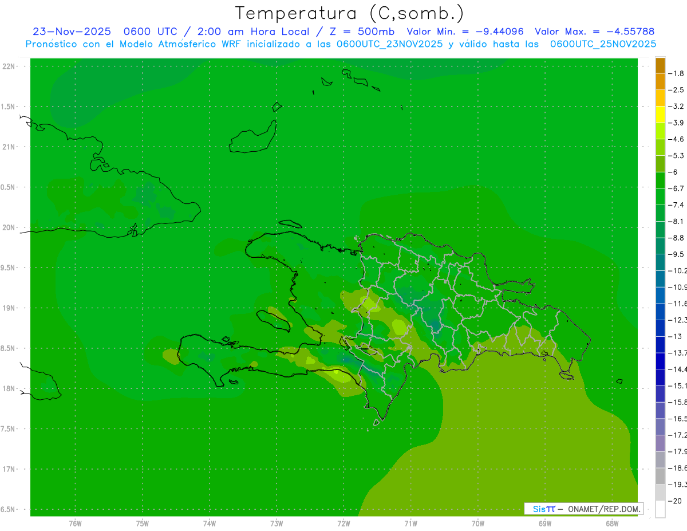Click the '0600UTC_23NOV2025' initialization time
Image resolution: width=687 pixels, height=531 pixels.
point(390,44)
